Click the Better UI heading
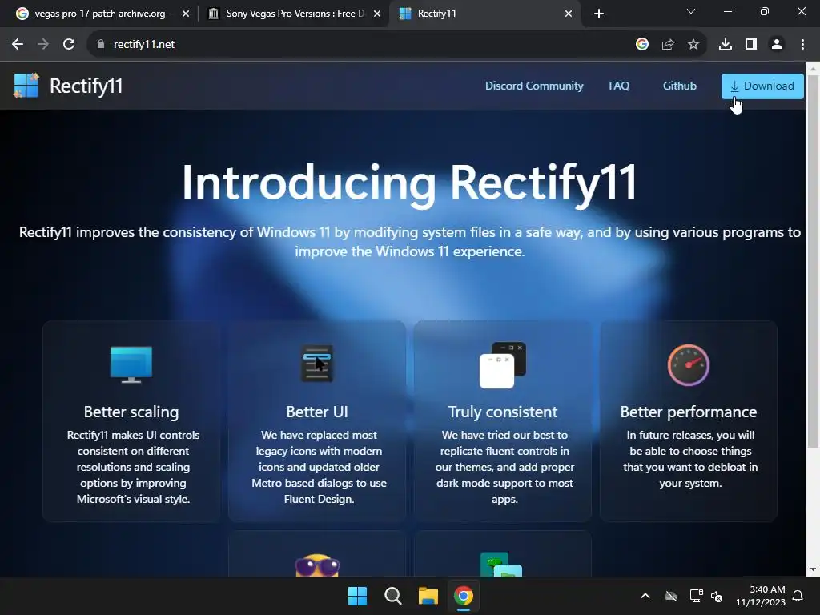This screenshot has width=820, height=615. click(x=317, y=412)
